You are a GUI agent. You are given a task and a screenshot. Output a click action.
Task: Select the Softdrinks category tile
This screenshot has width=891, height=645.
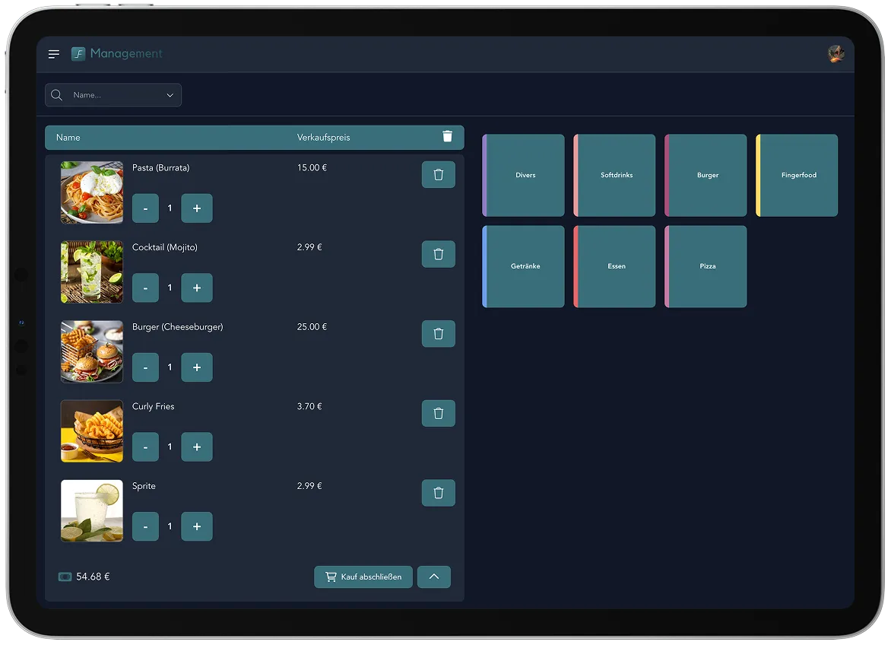[615, 176]
